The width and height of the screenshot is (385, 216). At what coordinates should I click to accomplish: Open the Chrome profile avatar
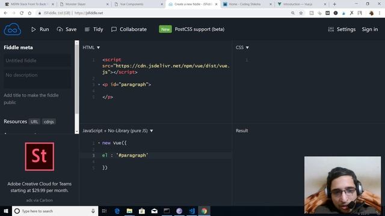(x=371, y=13)
